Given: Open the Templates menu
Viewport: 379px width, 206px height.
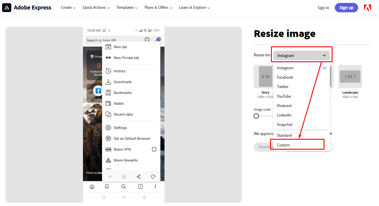Looking at the screenshot, I should pyautogui.click(x=127, y=7).
